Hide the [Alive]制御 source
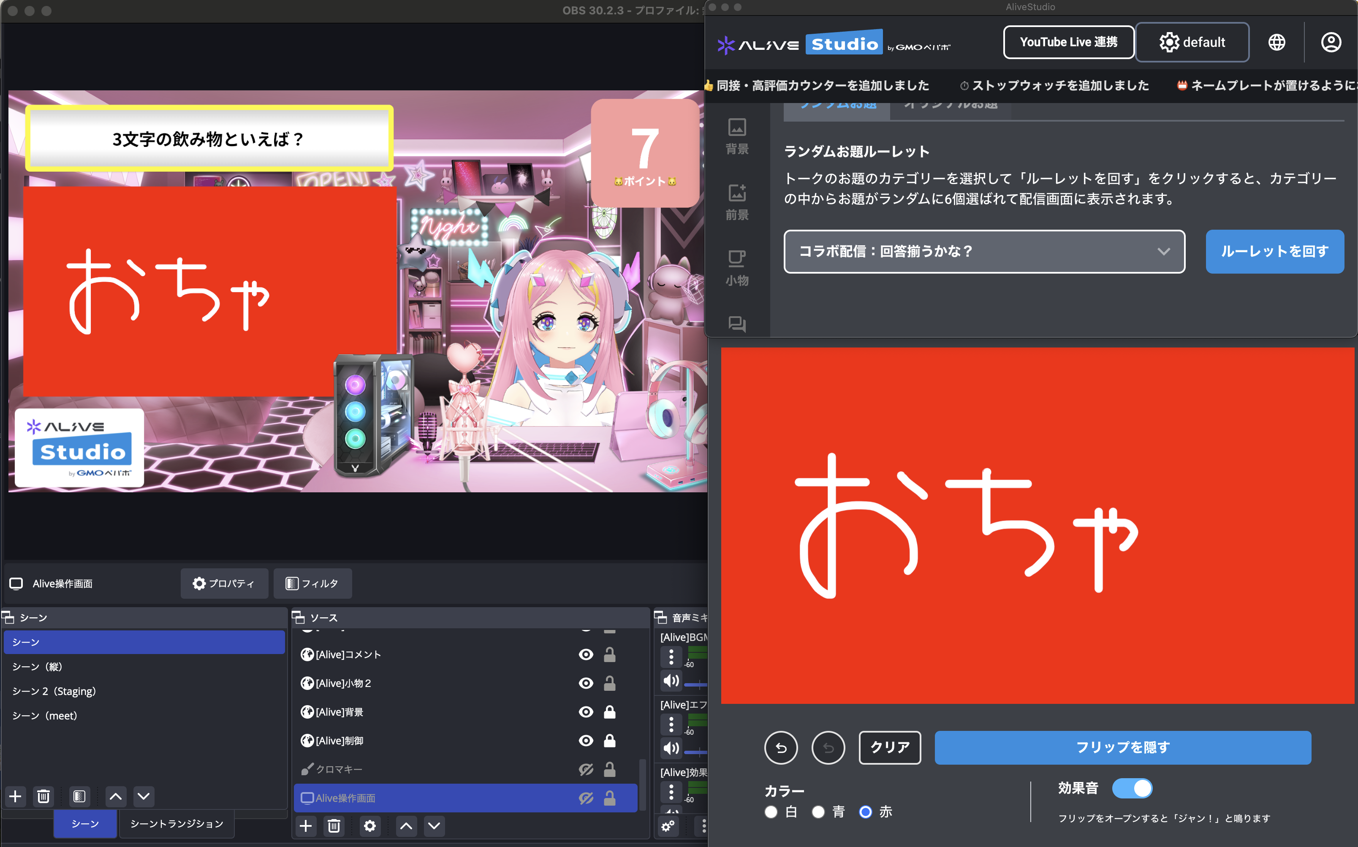 (586, 741)
